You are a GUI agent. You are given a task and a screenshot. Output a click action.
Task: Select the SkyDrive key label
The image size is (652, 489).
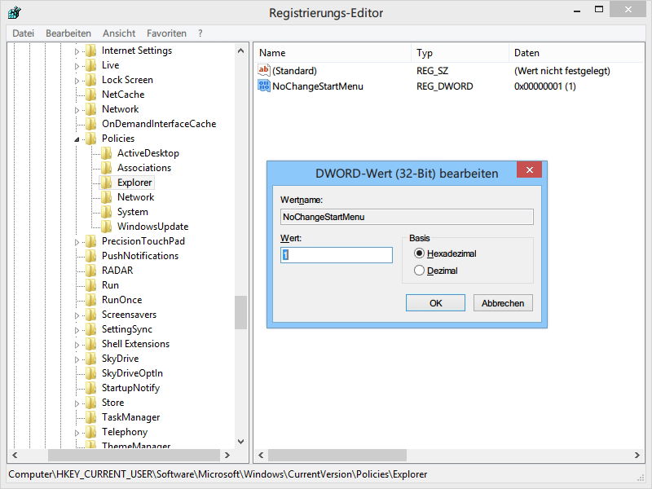point(120,359)
